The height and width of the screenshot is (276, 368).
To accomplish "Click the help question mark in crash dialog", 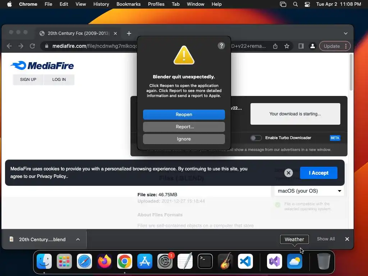I will point(221,46).
